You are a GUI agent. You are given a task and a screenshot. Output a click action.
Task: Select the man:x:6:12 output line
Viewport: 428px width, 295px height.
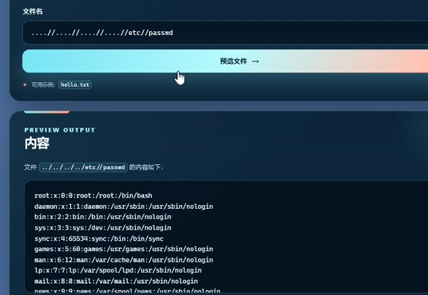click(x=124, y=260)
